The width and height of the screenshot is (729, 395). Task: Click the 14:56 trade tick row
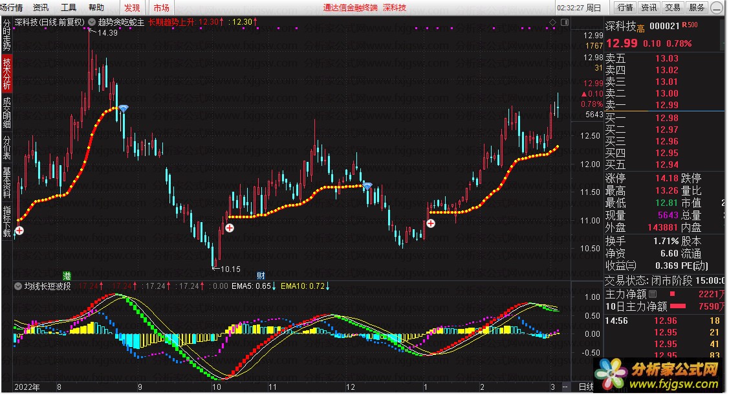[x=664, y=321]
